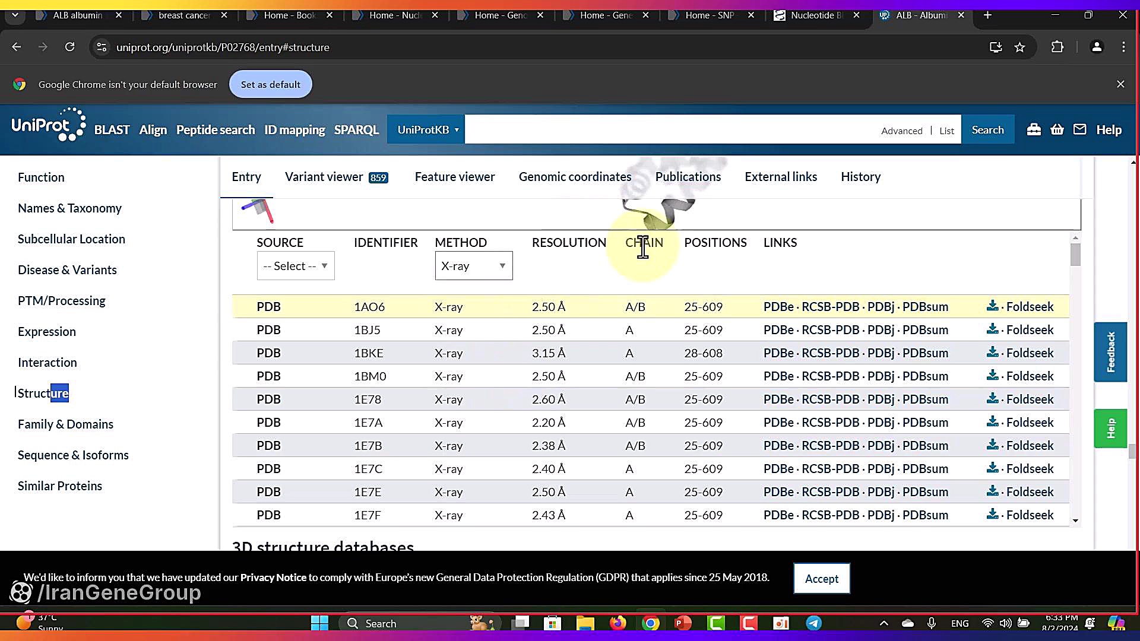Viewport: 1140px width, 641px height.
Task: Open RCSB-PDB link for 1BJ5
Action: [830, 330]
